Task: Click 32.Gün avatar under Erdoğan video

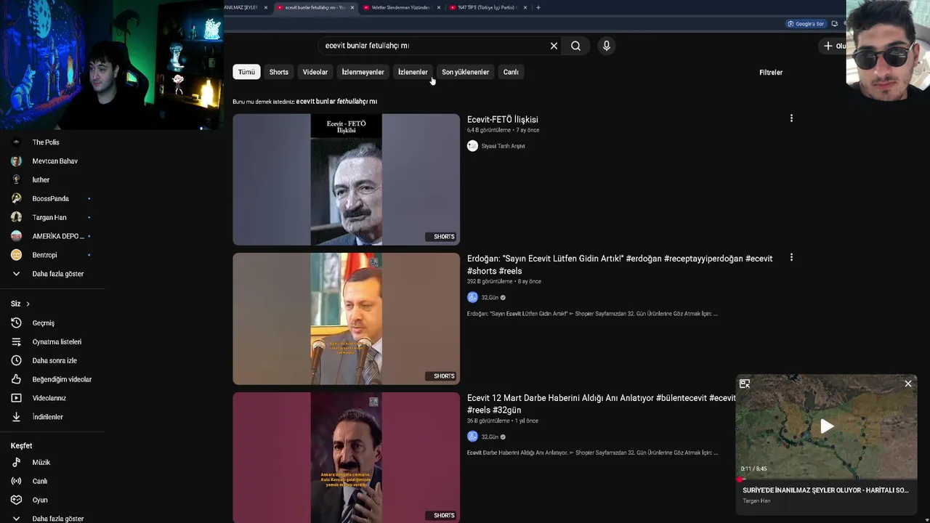Action: click(x=472, y=297)
